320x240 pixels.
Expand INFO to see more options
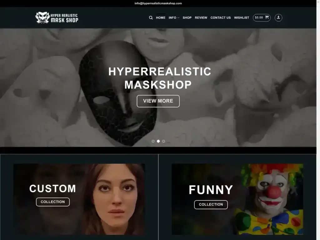coord(174,17)
